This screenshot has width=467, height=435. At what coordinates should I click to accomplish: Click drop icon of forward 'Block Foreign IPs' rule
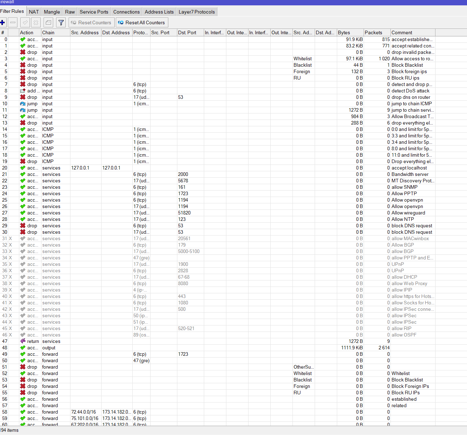coord(23,386)
